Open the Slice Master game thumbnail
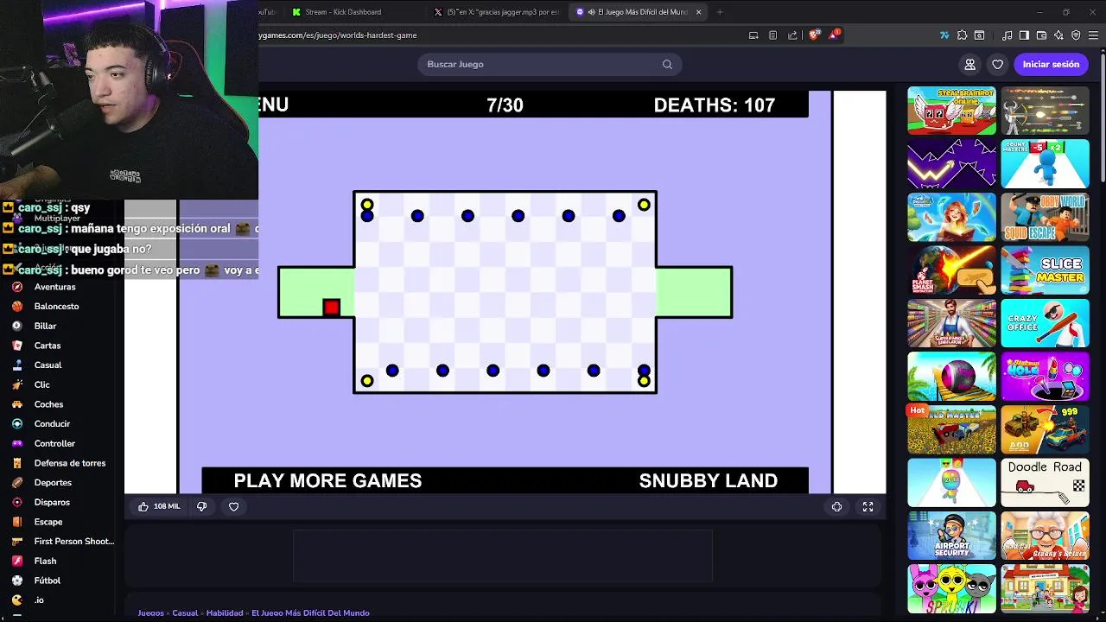 point(1045,270)
